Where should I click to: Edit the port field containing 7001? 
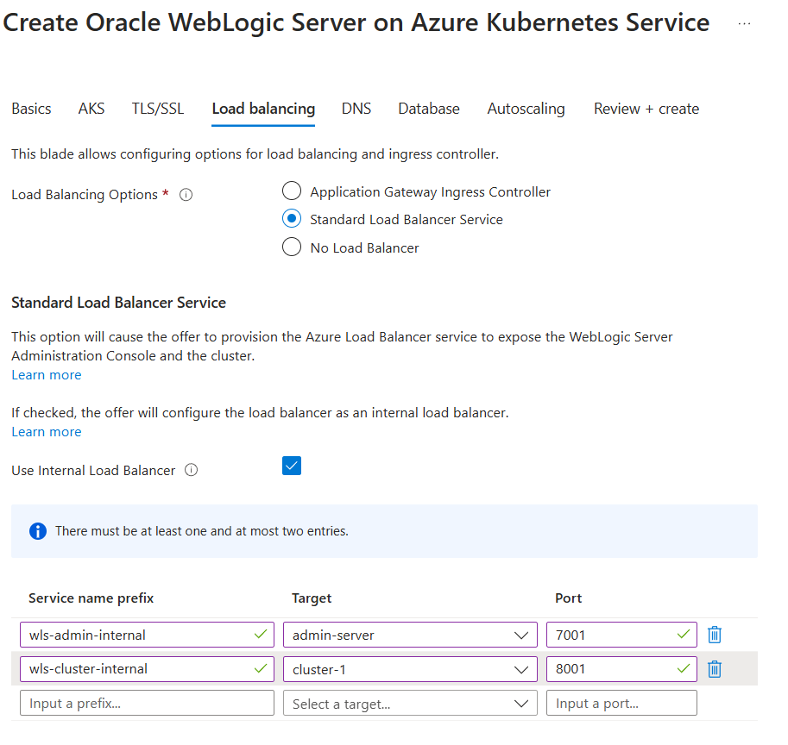pyautogui.click(x=621, y=635)
